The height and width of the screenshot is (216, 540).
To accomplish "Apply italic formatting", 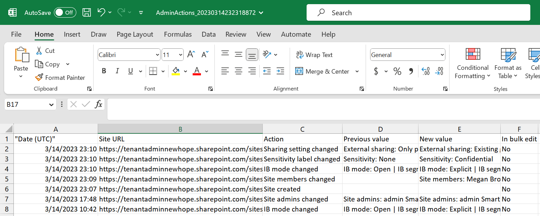I will [117, 71].
